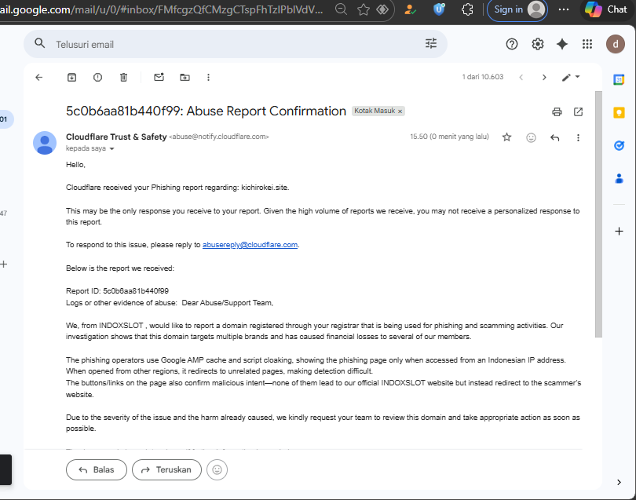Click email subject Abuse Report Confirmation
The width and height of the screenshot is (636, 500).
click(x=206, y=111)
